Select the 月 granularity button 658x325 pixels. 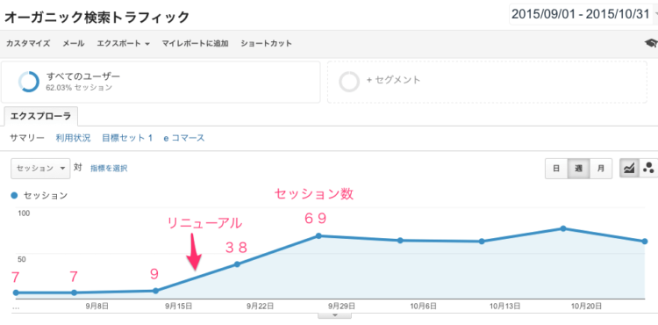601,169
